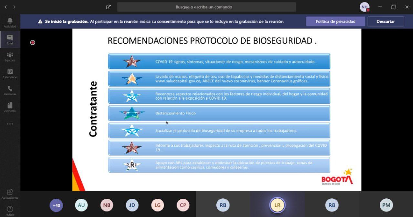The height and width of the screenshot is (217, 413).
Task: Start a new chat with compose icon
Action: [x=108, y=7]
